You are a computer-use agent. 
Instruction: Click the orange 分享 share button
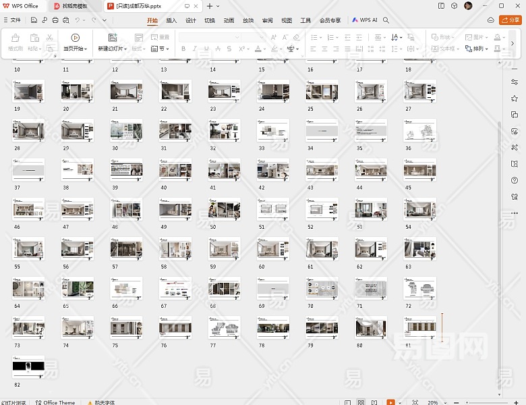pos(510,20)
